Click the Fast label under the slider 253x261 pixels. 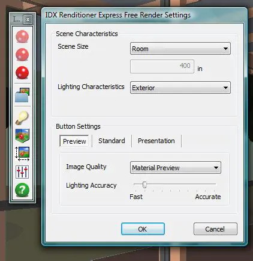(x=136, y=197)
